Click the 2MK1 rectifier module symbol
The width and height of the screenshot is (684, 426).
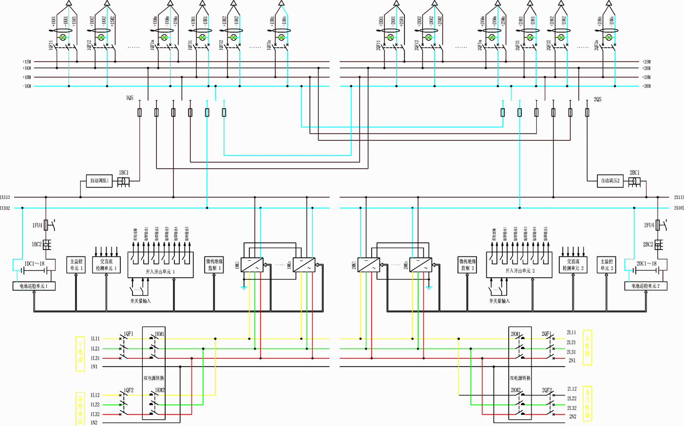click(x=369, y=265)
